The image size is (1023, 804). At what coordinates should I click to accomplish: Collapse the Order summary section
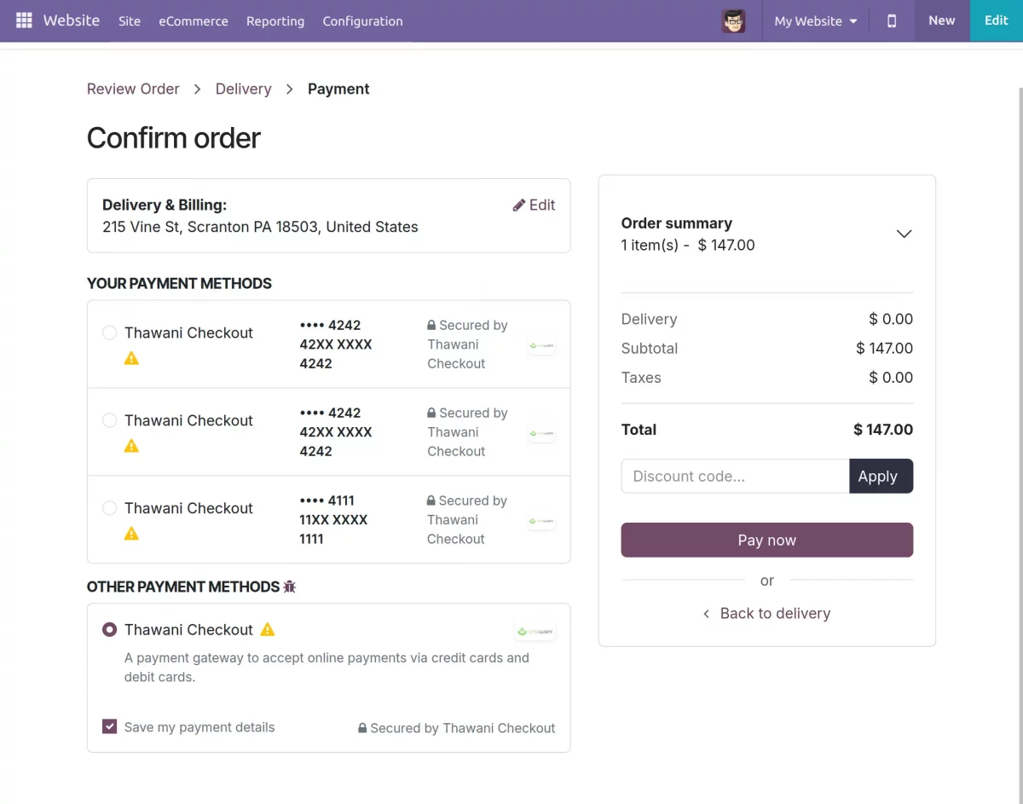(x=904, y=234)
